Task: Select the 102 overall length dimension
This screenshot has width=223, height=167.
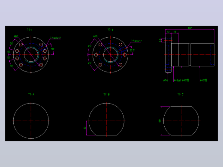Action: pos(190,28)
